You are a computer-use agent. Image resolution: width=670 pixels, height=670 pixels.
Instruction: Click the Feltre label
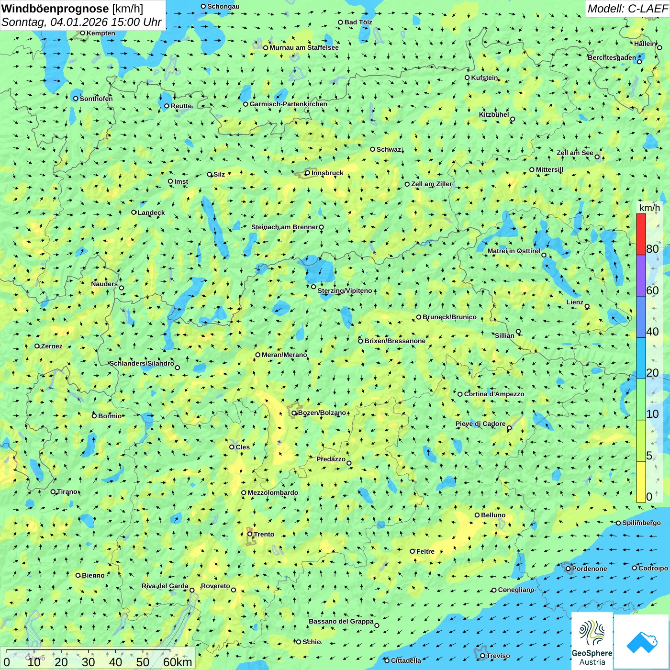pyautogui.click(x=425, y=551)
